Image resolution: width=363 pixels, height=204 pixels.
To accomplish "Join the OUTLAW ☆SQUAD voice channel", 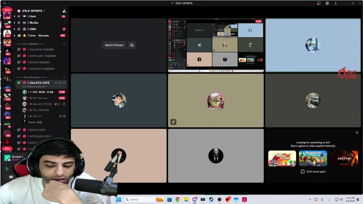I will (x=41, y=56).
